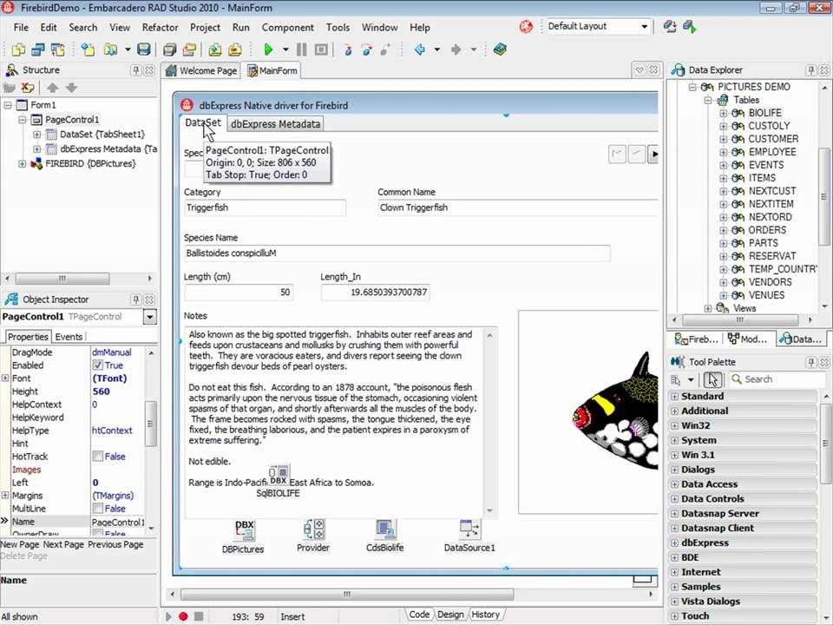The height and width of the screenshot is (625, 833).
Task: Click the next record navigator button
Action: tap(654, 155)
